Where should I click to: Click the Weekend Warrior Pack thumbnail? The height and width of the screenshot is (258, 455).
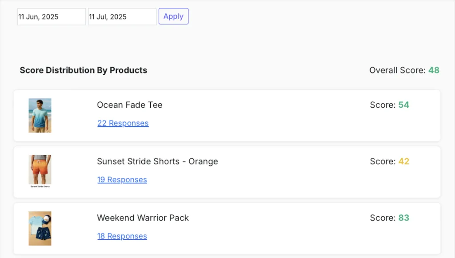click(x=40, y=228)
